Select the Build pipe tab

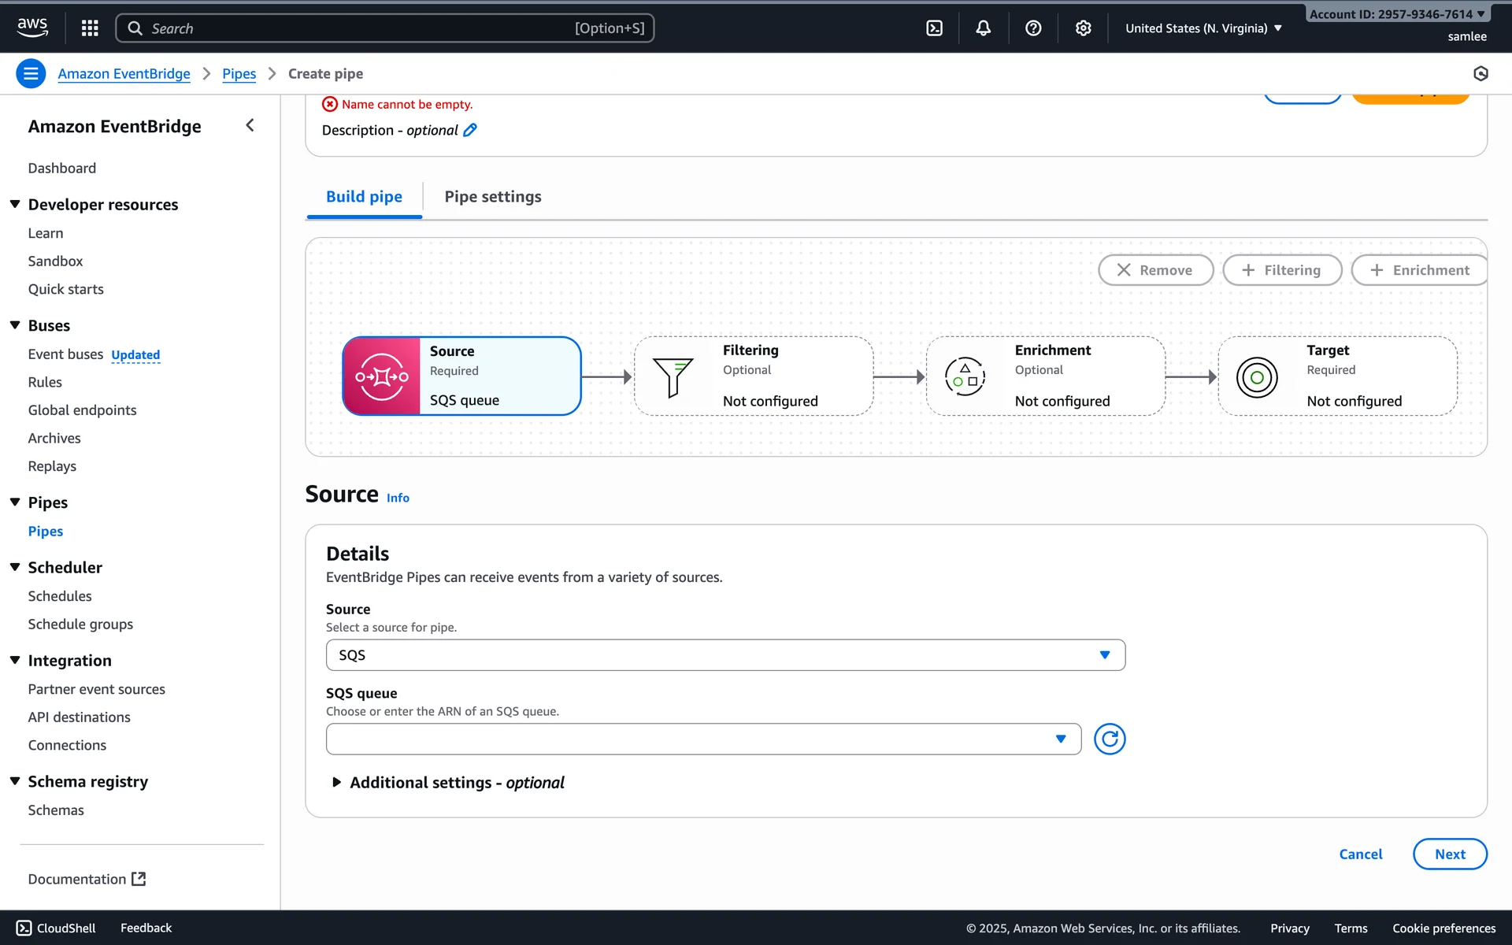[x=364, y=196]
